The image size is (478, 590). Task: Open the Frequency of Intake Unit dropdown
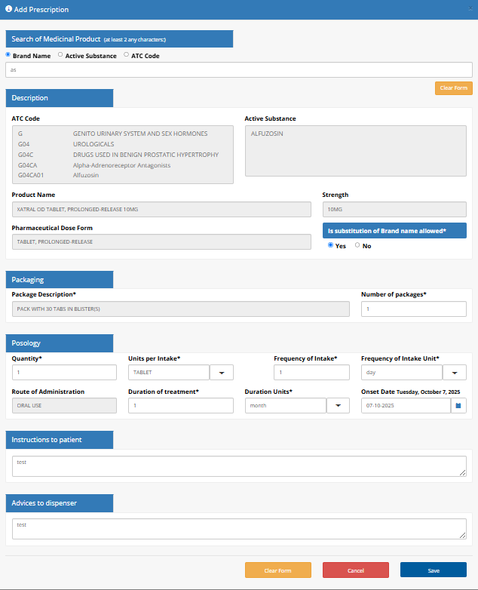[x=454, y=373]
